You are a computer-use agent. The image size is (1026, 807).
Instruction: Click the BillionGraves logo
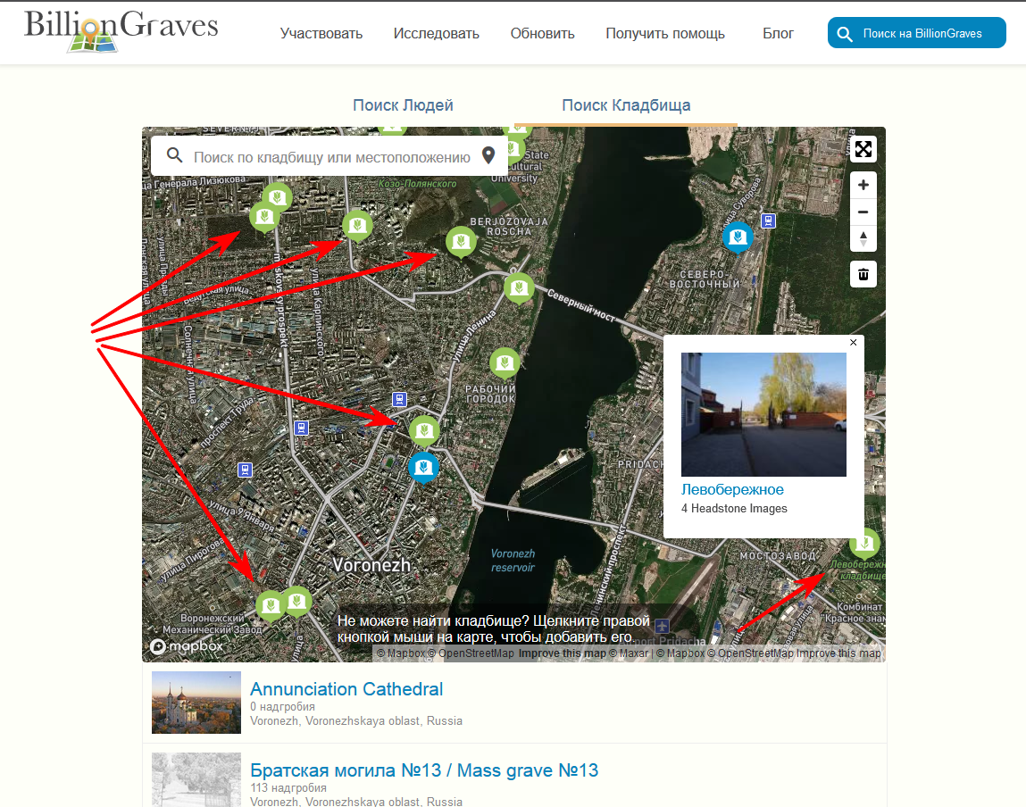(121, 30)
